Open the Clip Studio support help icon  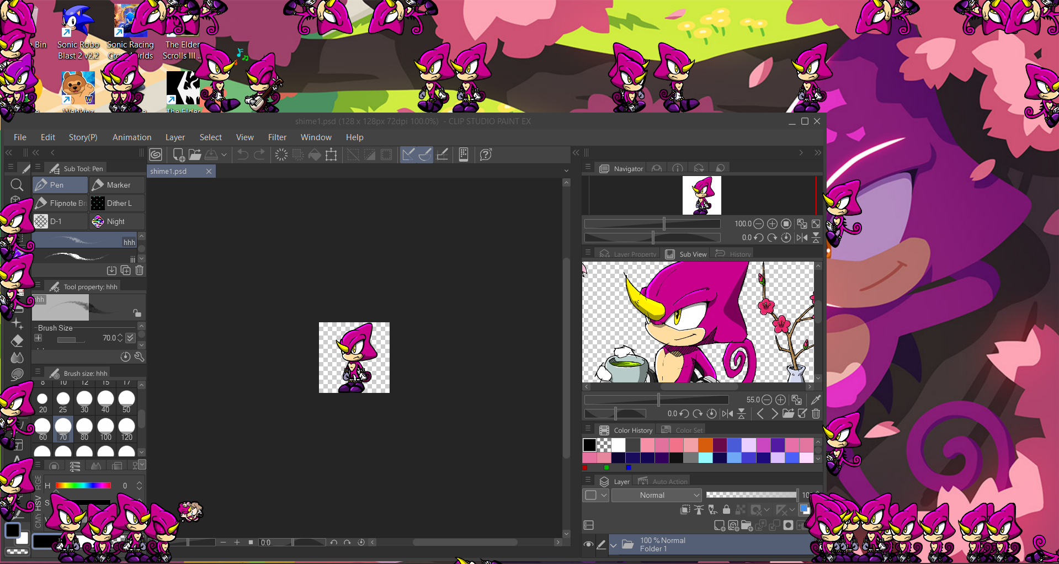pos(486,155)
